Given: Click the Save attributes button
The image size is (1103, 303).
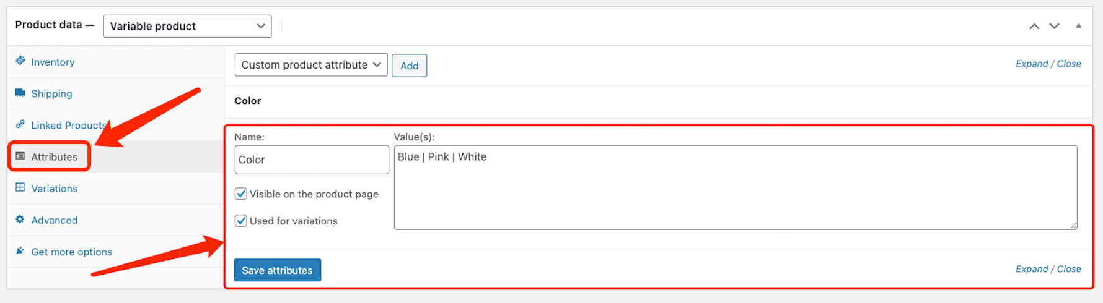Looking at the screenshot, I should [278, 270].
